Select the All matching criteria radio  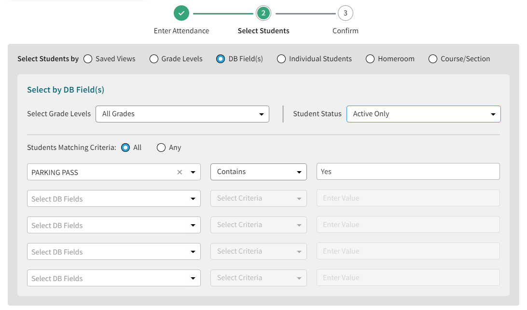point(125,148)
